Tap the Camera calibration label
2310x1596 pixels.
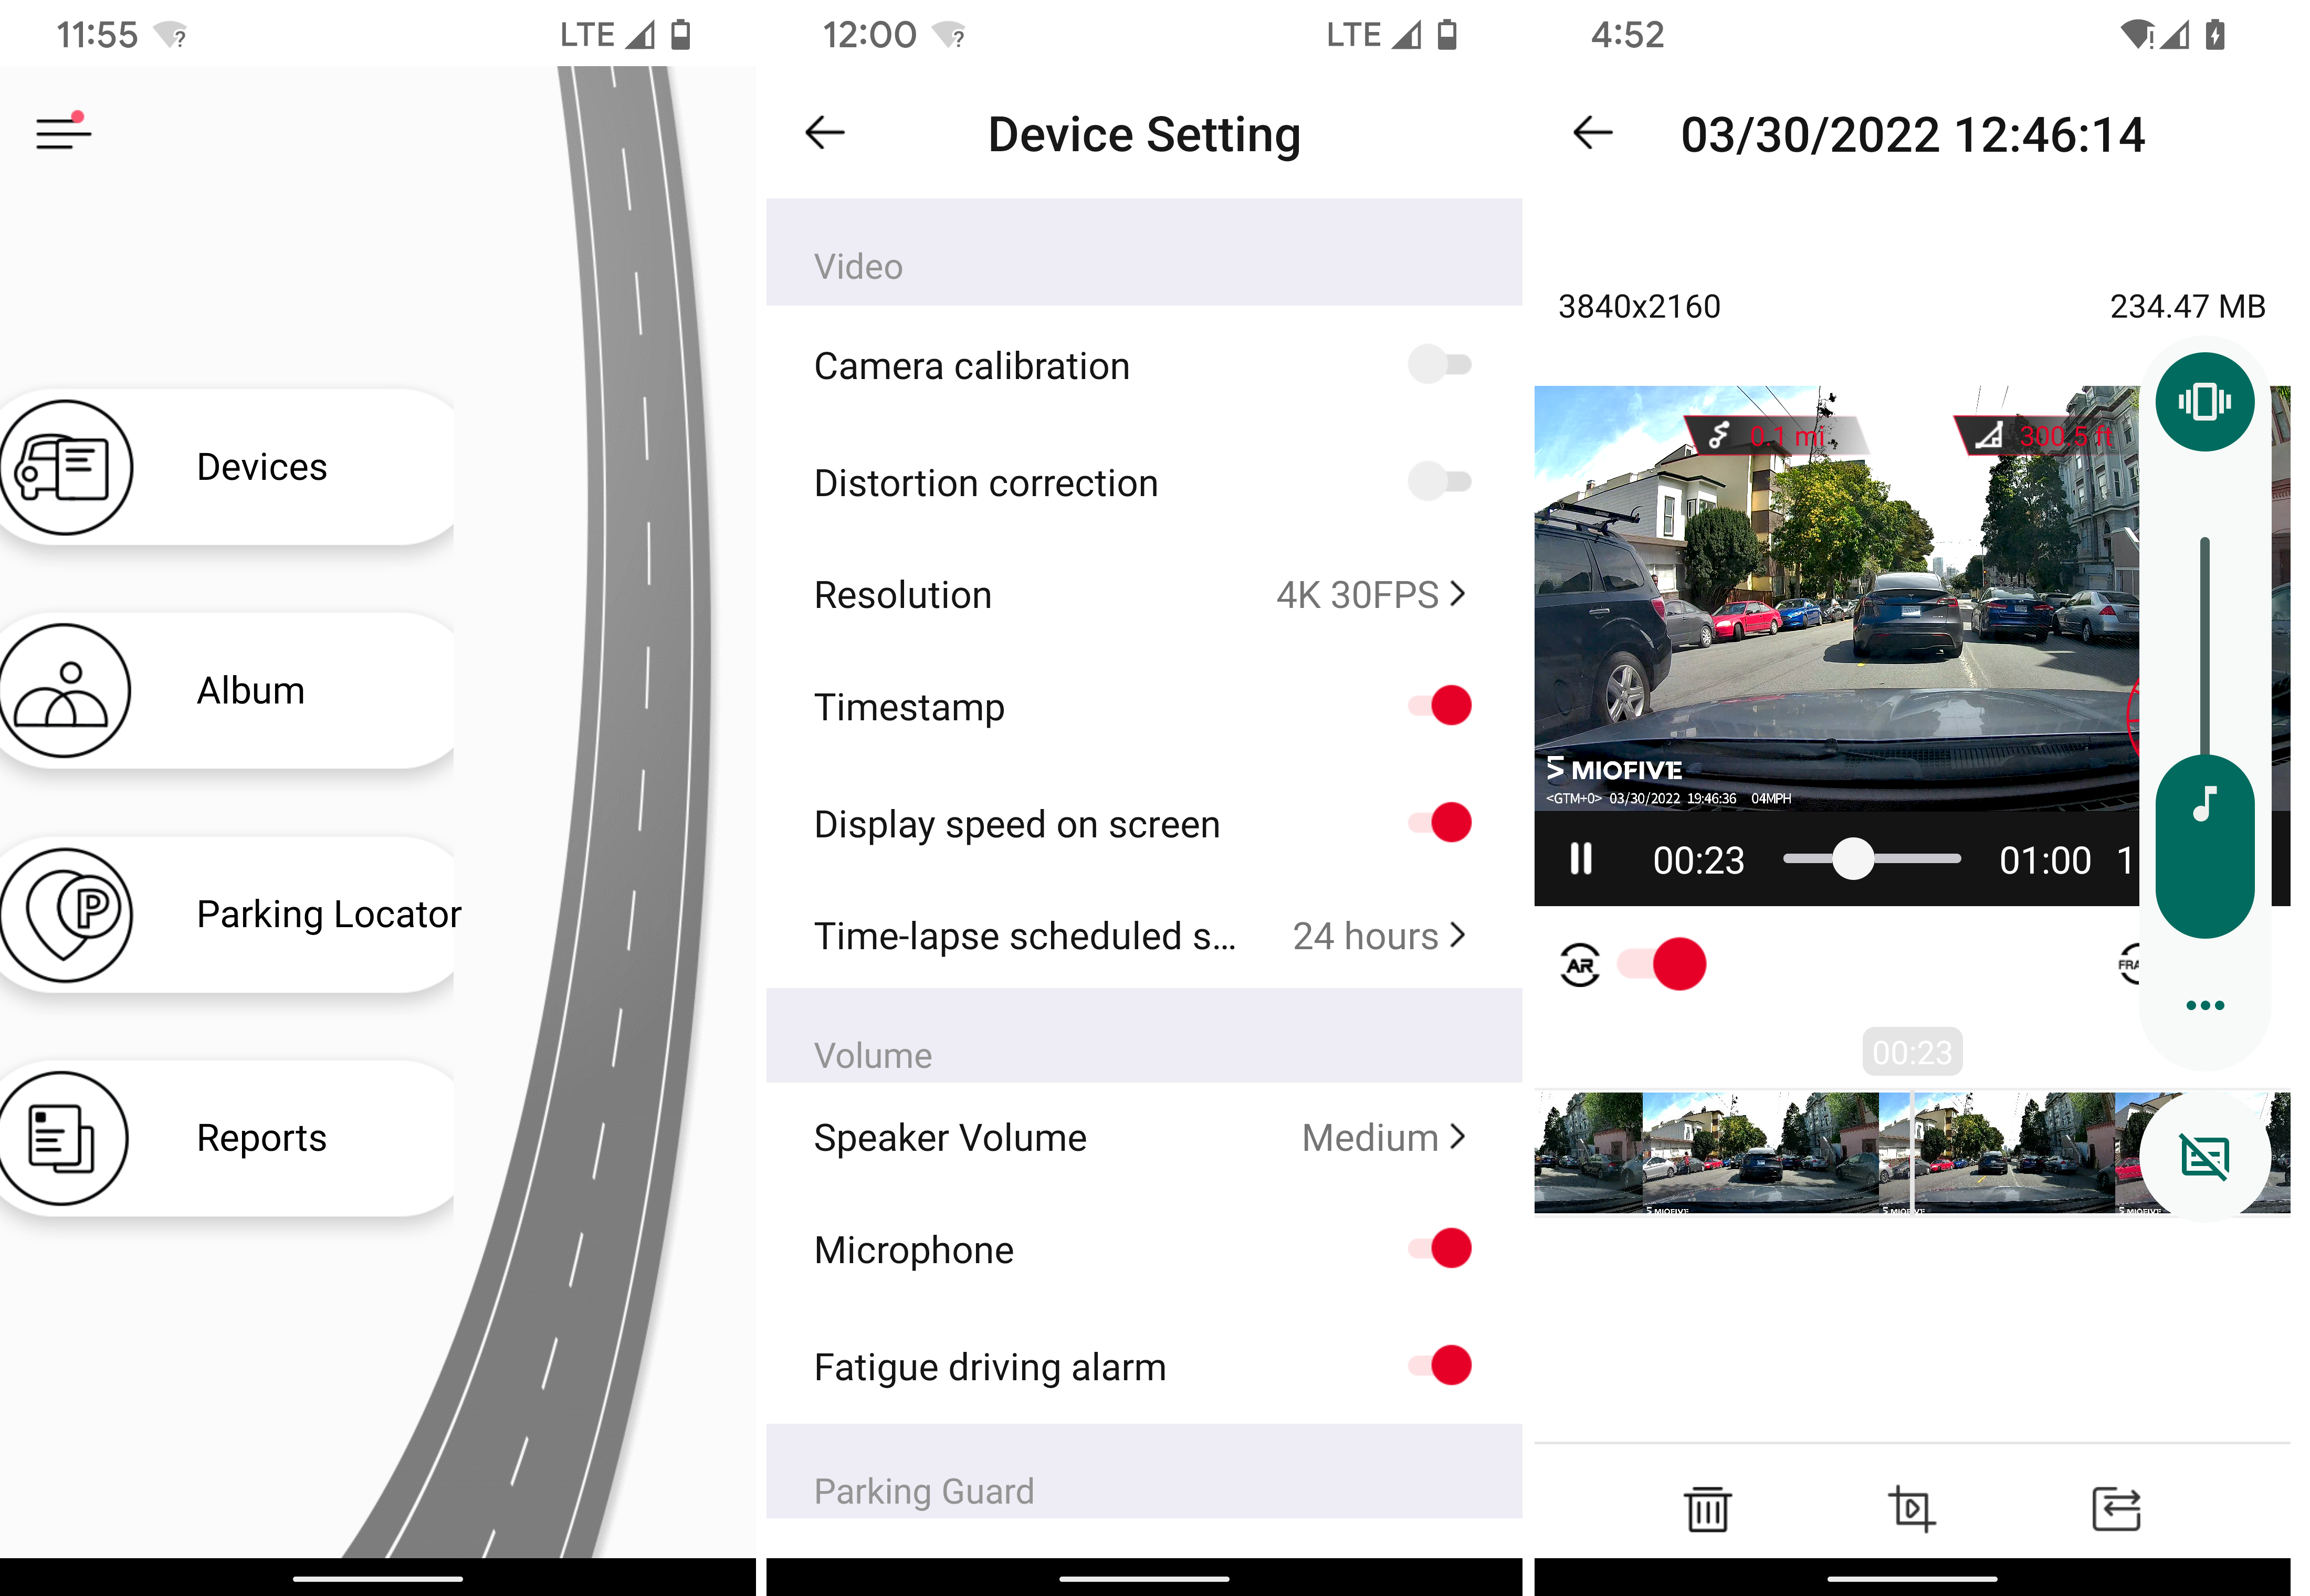pyautogui.click(x=972, y=366)
